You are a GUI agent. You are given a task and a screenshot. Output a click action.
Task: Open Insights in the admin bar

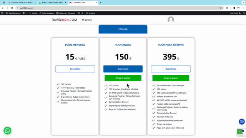(91, 13)
